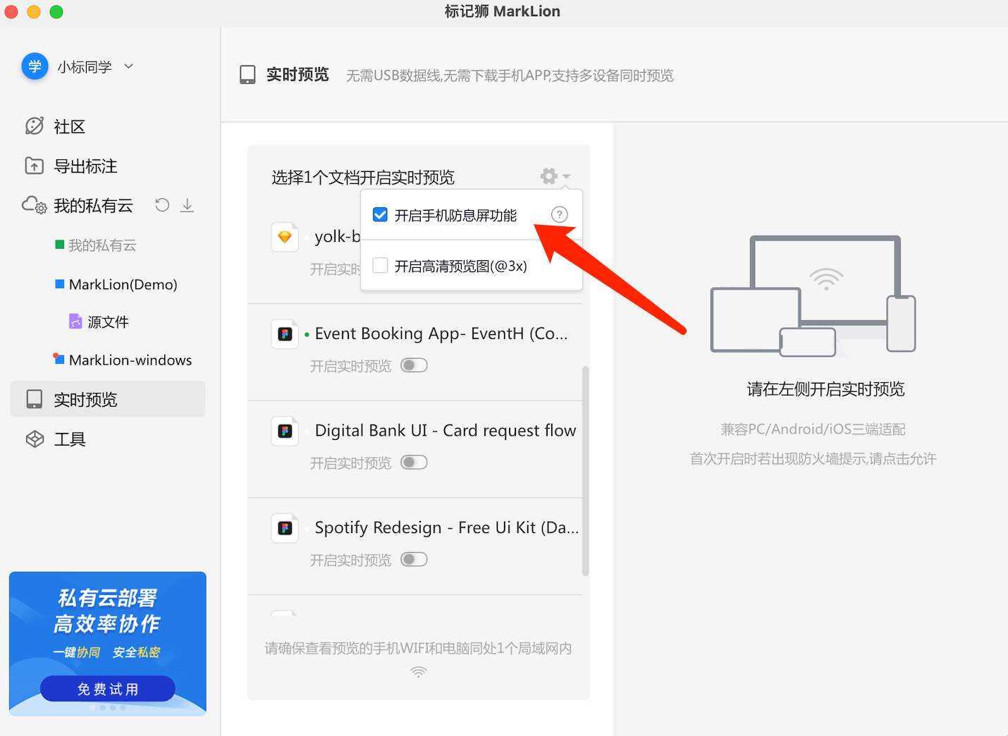1008x736 pixels.
Task: Switch to MarkLion-windows project
Action: [130, 360]
